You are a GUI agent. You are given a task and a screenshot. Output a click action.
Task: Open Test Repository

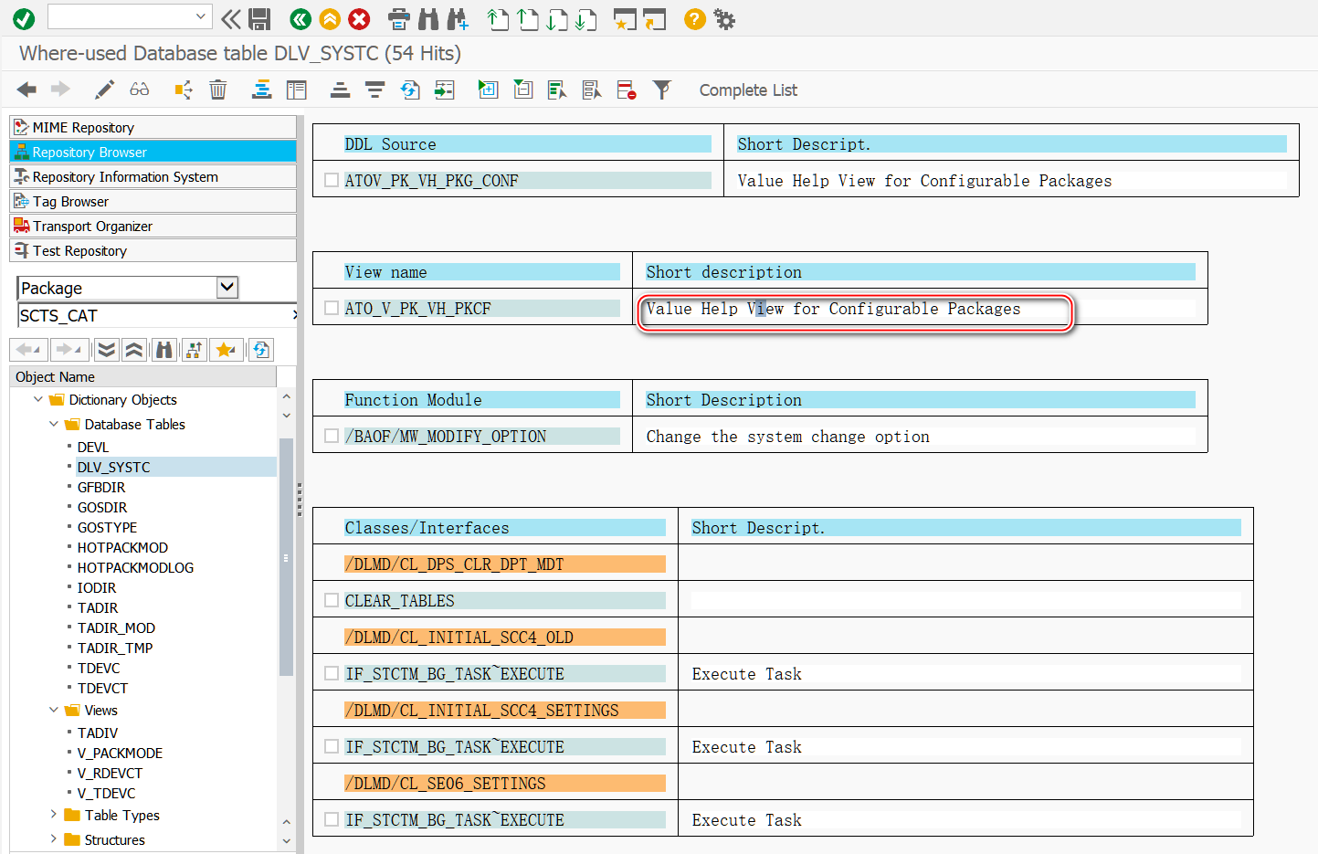pyautogui.click(x=153, y=250)
